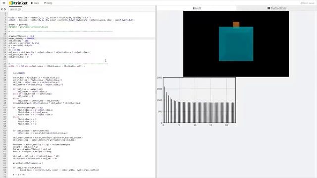Place cursor on the rate(1000) line
317x178 pixels.
tap(19, 73)
